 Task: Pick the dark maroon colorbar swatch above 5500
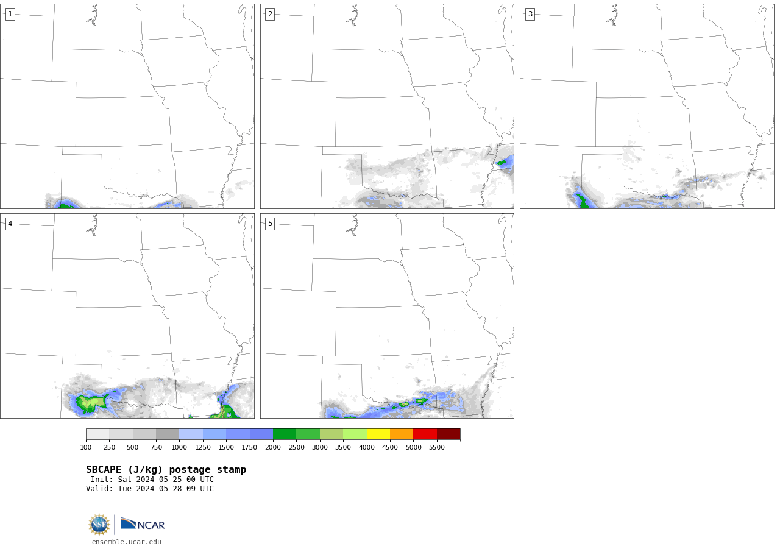click(448, 434)
